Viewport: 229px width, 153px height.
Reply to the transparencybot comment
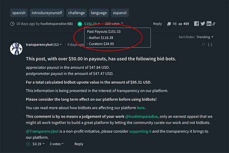coord(79,144)
